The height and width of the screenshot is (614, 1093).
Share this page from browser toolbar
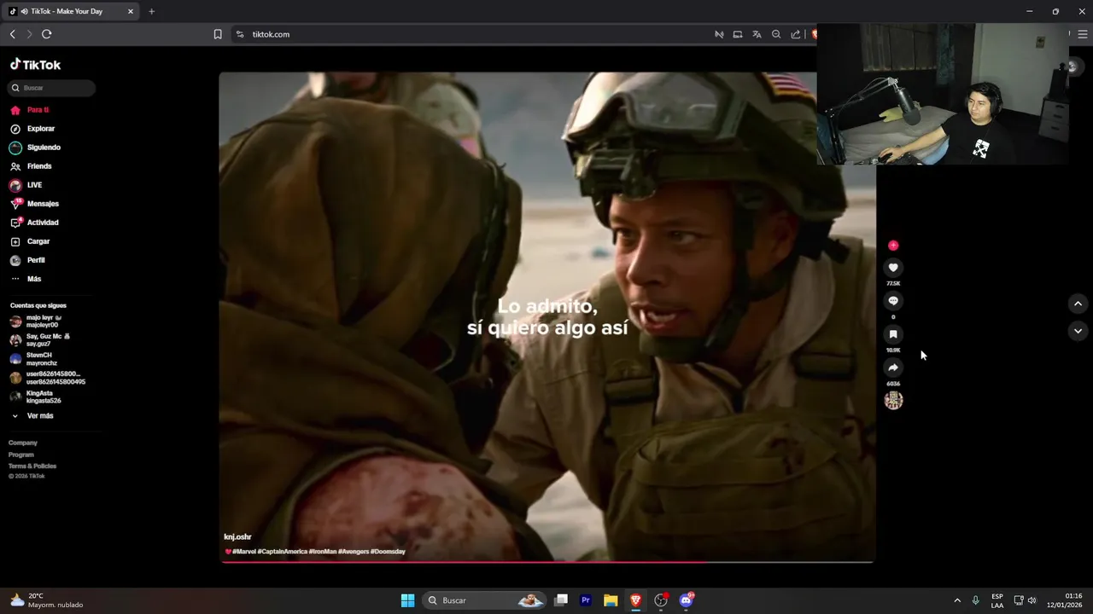click(796, 34)
